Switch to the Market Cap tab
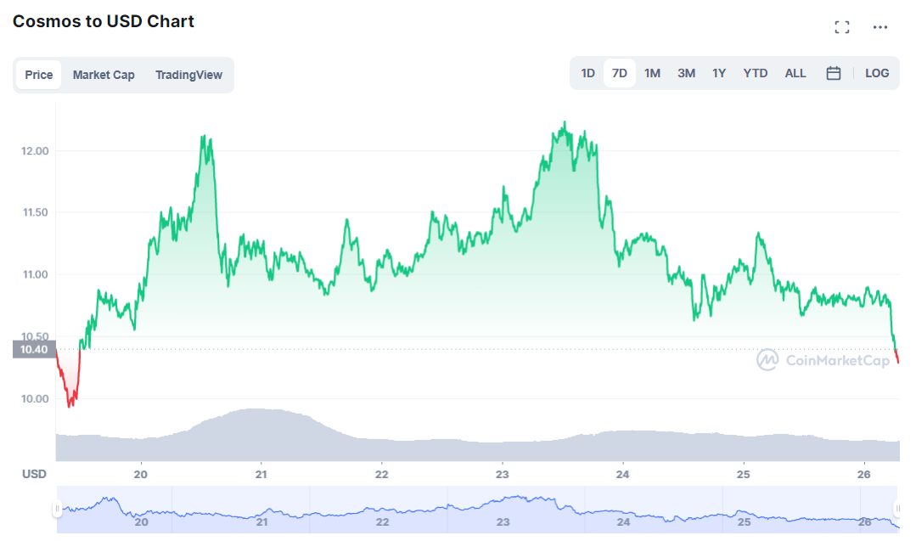916x541 pixels. (104, 75)
